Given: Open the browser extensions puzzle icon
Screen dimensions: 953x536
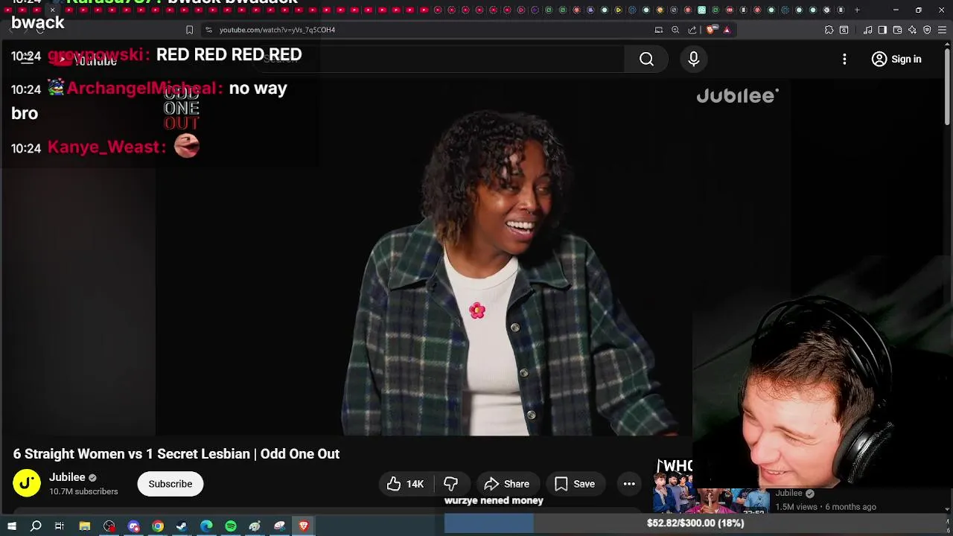Looking at the screenshot, I should pos(829,30).
